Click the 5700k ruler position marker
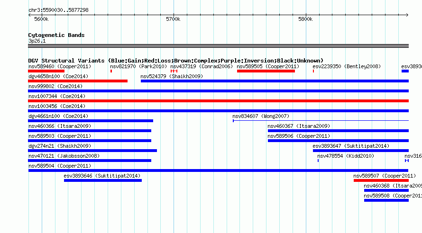Screen dimensions: 422x233 click(x=173, y=19)
